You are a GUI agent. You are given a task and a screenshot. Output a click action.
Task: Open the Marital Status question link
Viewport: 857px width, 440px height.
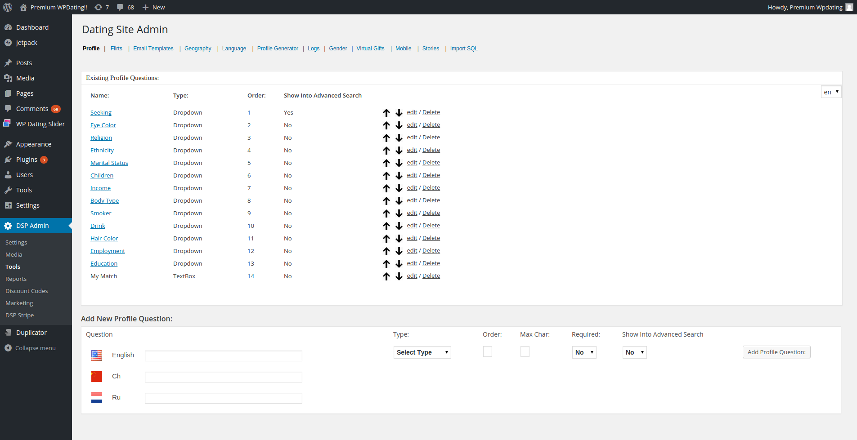point(109,163)
